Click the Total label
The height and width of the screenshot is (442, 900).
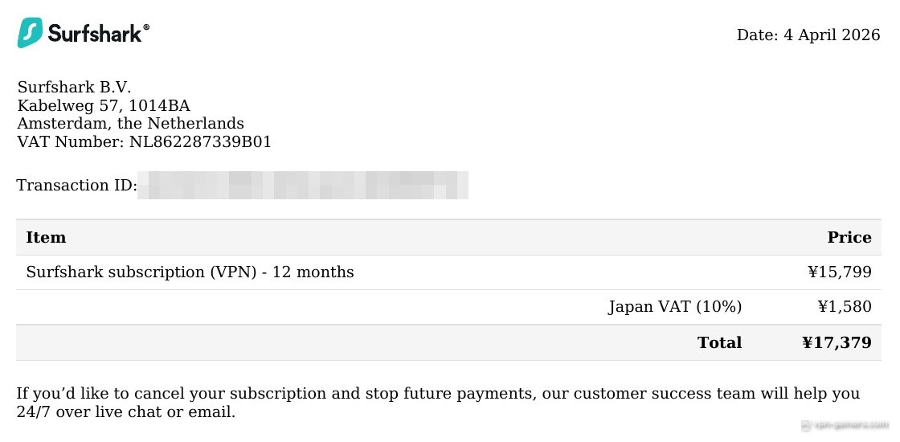[x=720, y=342]
